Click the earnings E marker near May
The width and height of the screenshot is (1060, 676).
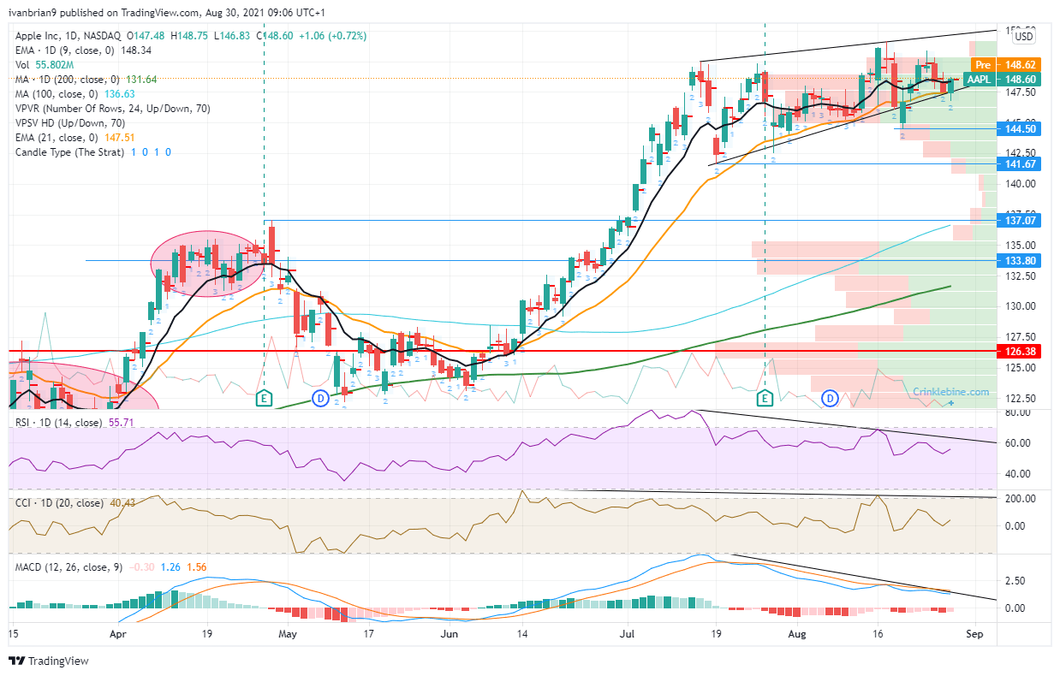(x=265, y=399)
